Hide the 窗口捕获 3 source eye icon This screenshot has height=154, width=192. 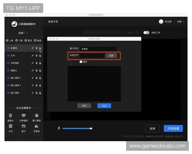[8, 78]
